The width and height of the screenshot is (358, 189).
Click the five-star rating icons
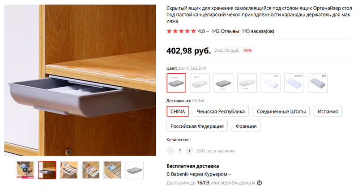point(181,31)
